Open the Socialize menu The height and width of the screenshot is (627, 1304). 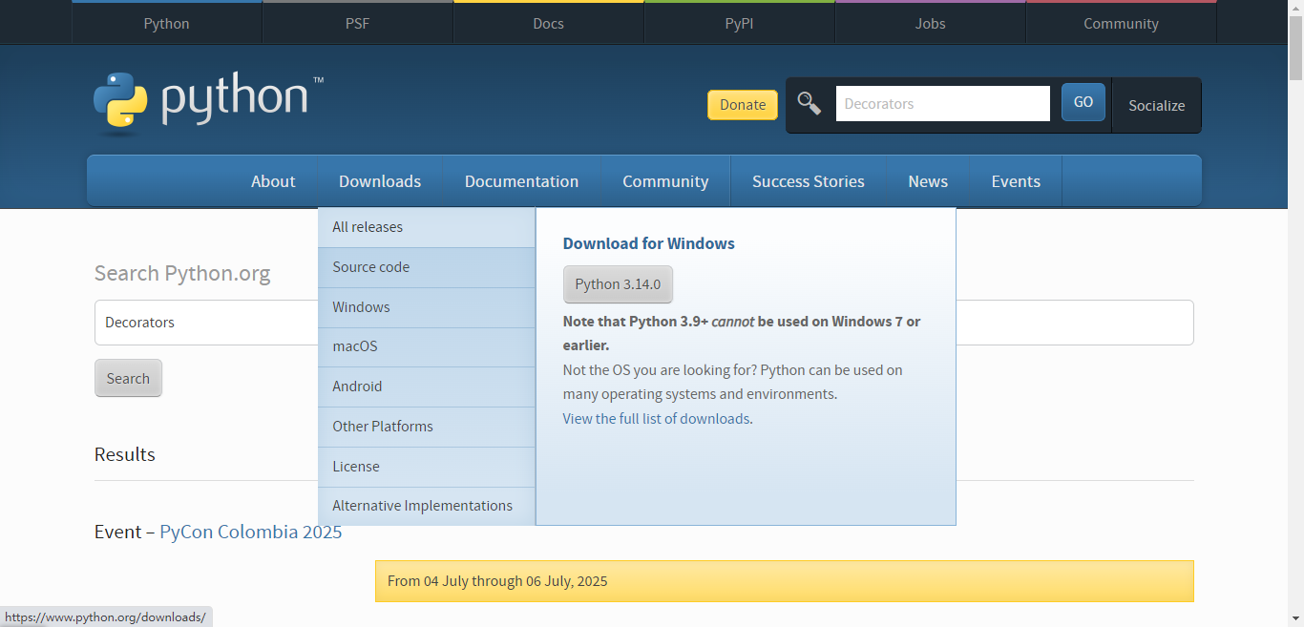pyautogui.click(x=1156, y=105)
